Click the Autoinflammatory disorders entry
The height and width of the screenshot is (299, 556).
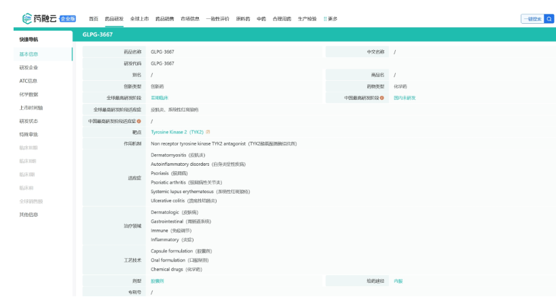[x=198, y=164]
